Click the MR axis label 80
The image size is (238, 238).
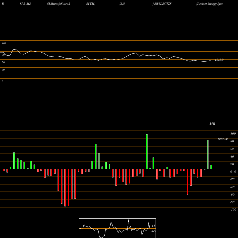[x=232, y=141]
